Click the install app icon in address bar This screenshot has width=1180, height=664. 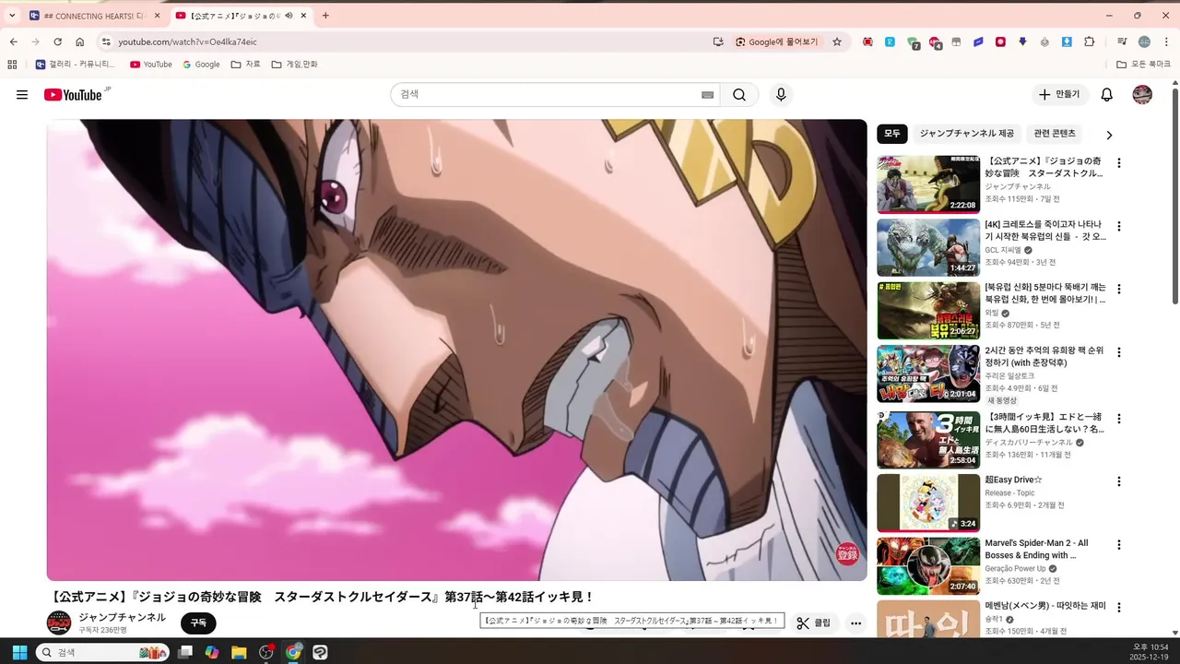coord(718,41)
